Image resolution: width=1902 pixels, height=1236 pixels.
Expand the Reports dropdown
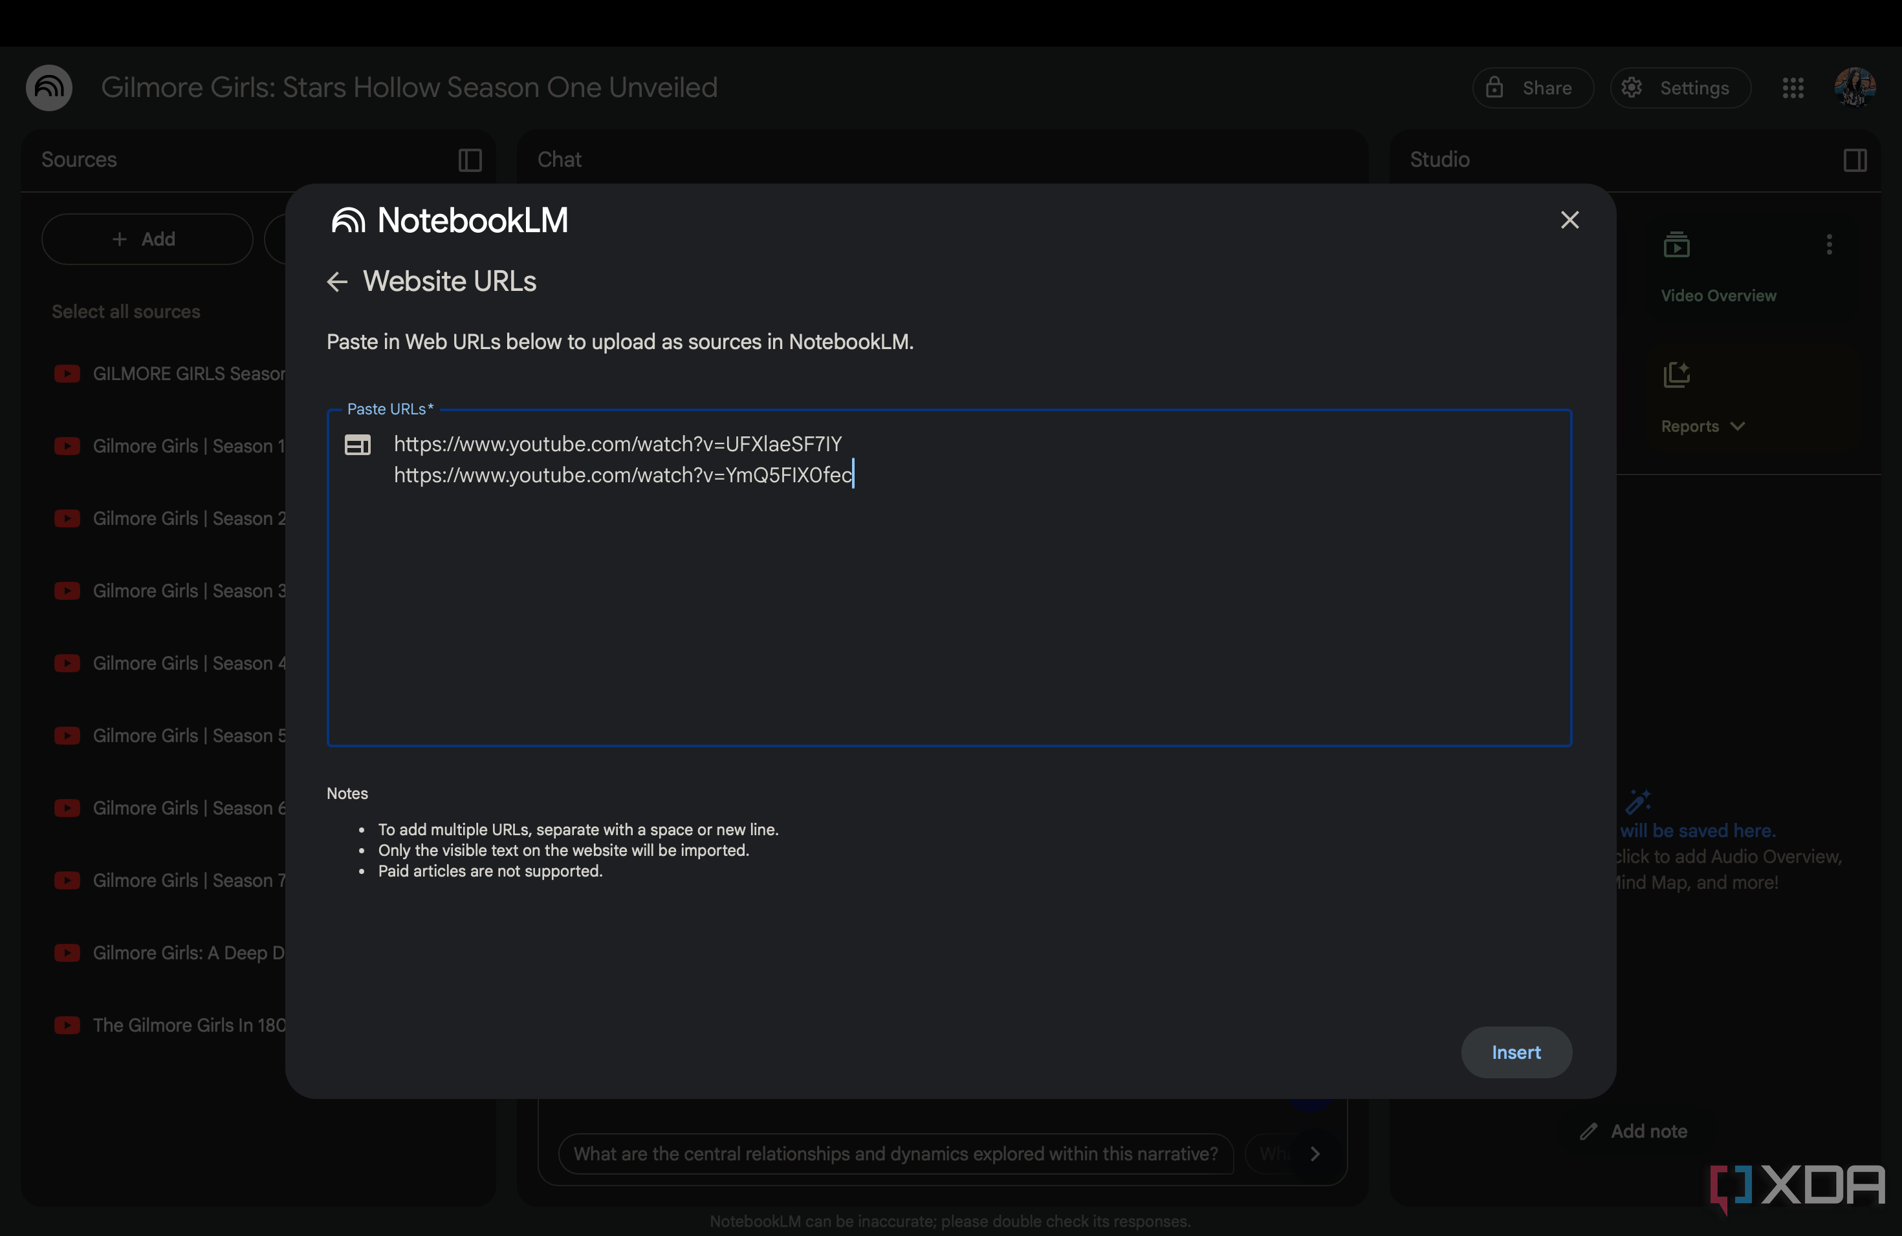click(1738, 427)
